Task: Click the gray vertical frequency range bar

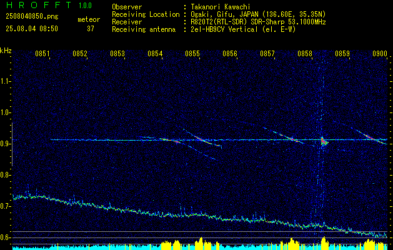Action: 12,144
